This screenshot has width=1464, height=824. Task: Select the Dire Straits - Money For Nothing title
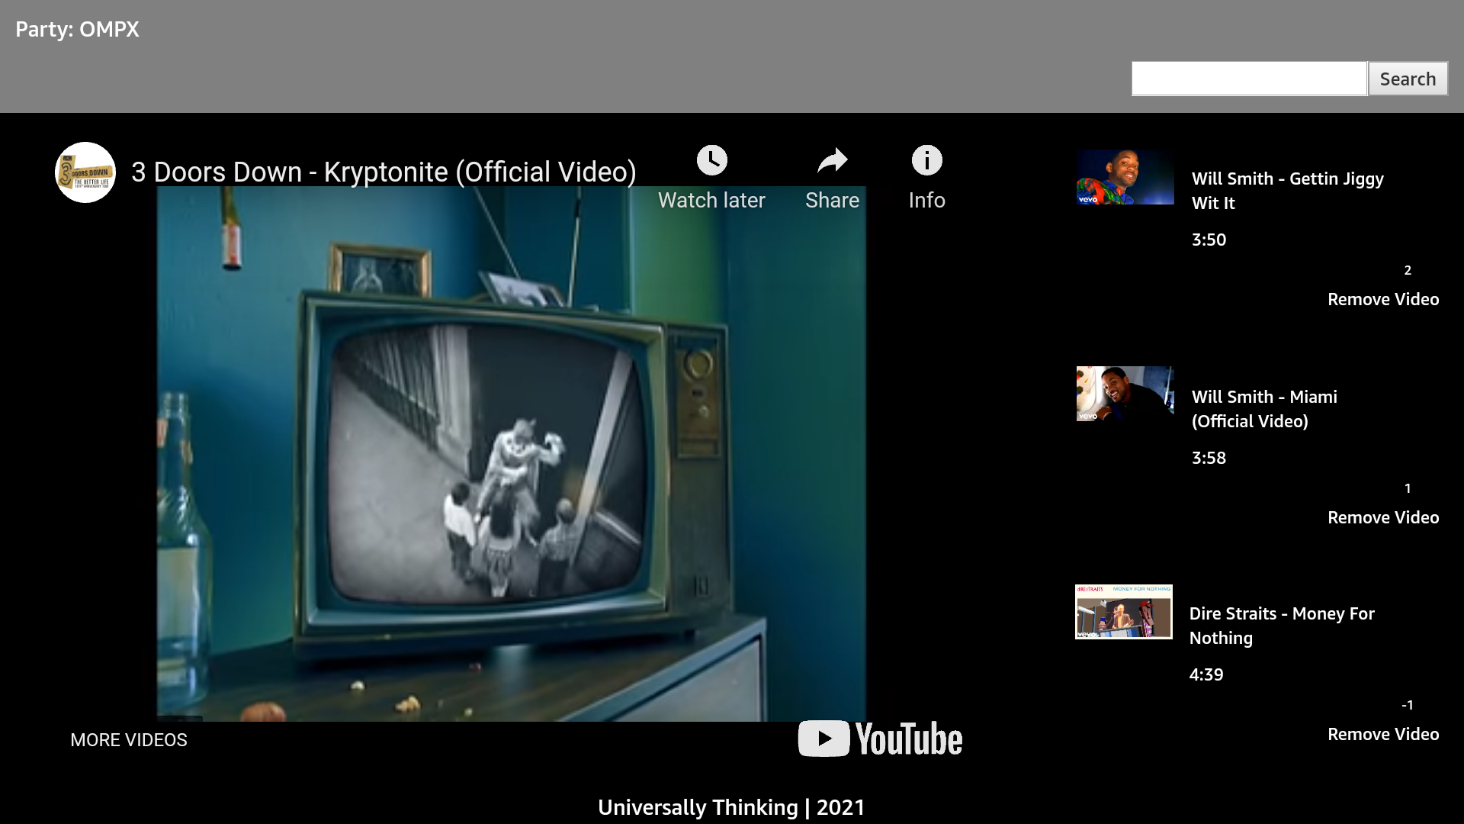tap(1281, 626)
